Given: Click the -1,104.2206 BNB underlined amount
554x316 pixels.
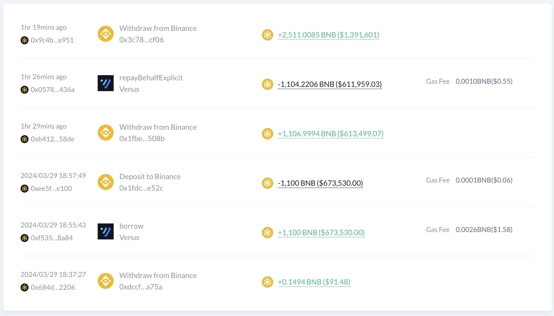Looking at the screenshot, I should coord(330,84).
